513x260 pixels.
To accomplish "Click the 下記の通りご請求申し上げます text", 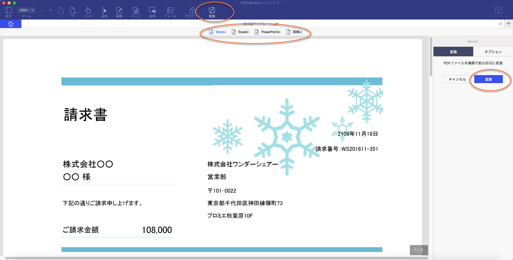I will (103, 203).
